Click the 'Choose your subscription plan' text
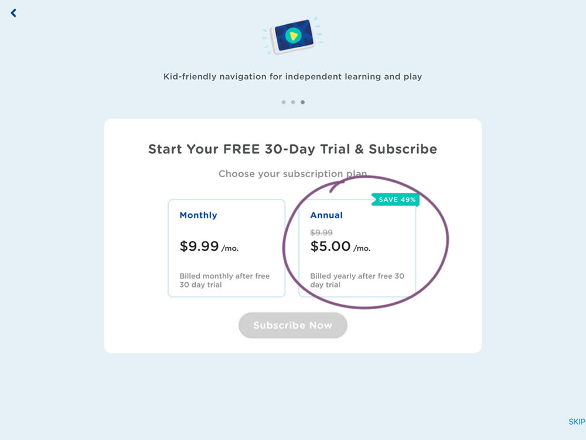 pos(292,174)
